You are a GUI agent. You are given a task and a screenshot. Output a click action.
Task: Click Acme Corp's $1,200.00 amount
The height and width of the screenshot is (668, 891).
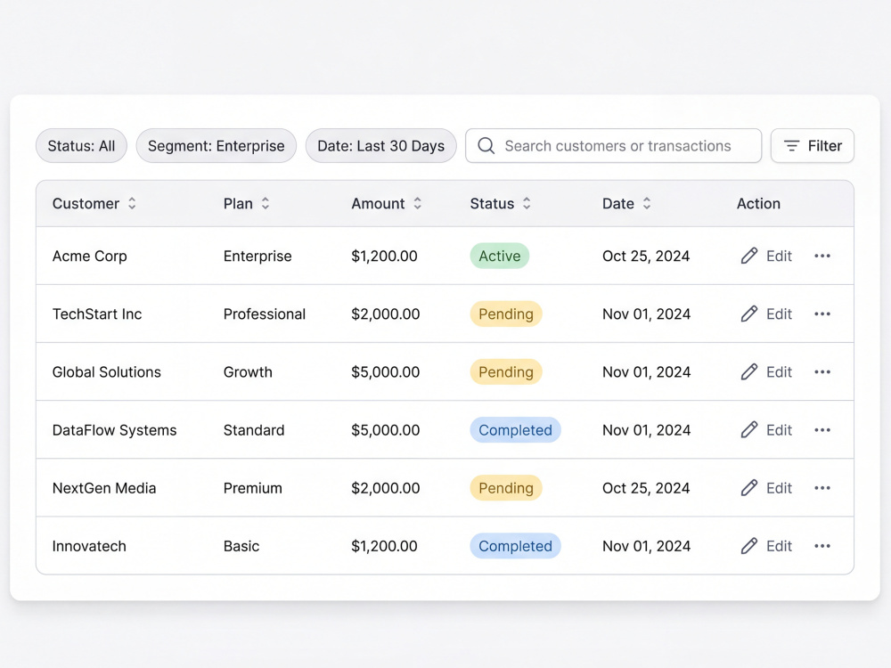[384, 257]
